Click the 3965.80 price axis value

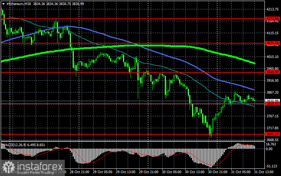[273, 69]
